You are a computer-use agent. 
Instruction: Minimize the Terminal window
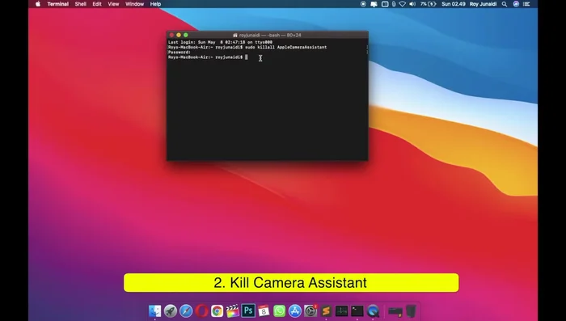coord(179,35)
